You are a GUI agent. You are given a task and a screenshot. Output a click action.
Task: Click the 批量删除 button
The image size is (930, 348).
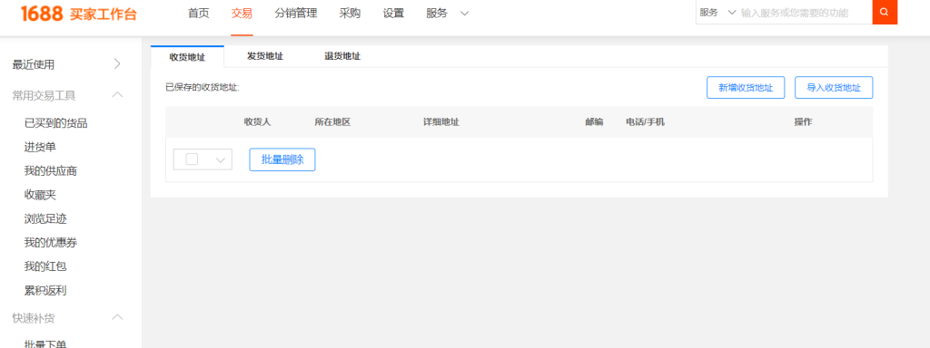pyautogui.click(x=282, y=159)
